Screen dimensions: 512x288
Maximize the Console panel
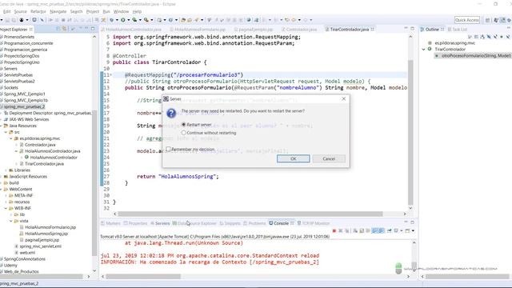pos(413,222)
